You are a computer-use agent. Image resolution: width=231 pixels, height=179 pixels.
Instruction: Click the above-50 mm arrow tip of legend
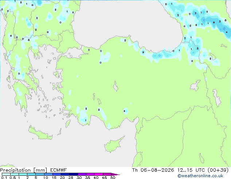click(115, 175)
